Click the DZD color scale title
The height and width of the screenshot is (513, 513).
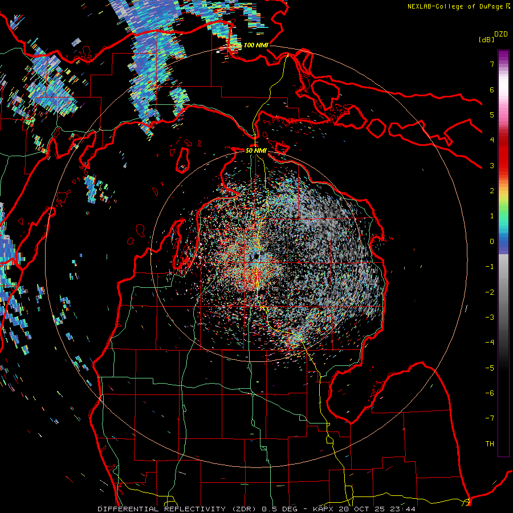[501, 34]
